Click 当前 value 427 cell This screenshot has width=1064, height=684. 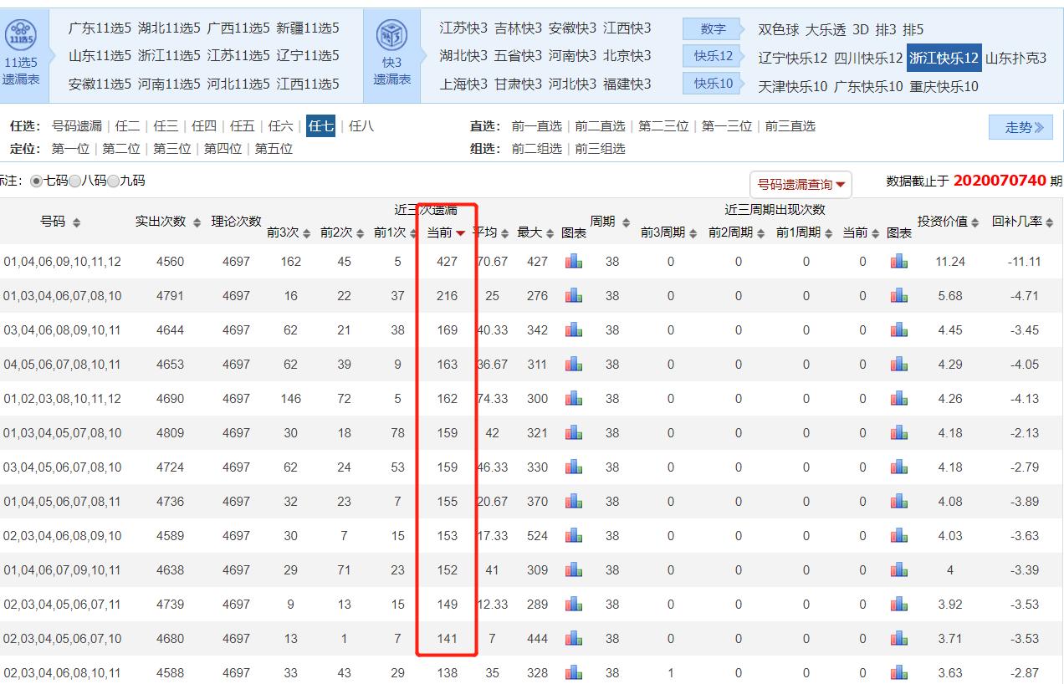[x=448, y=262]
